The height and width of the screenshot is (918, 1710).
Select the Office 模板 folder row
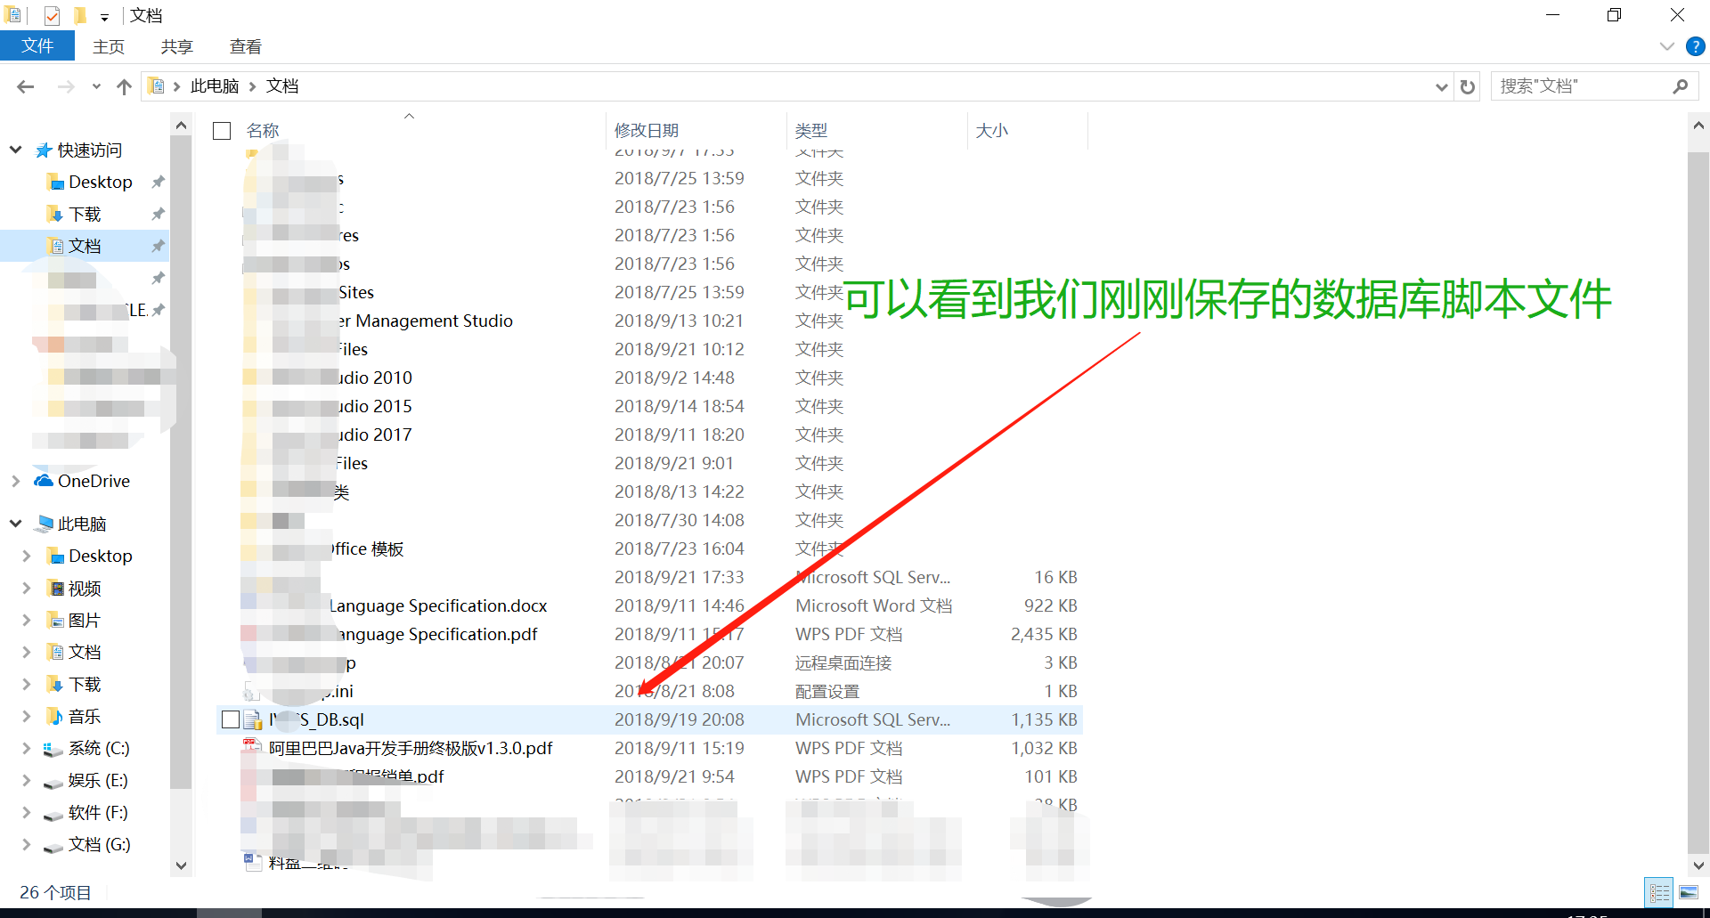tap(367, 549)
